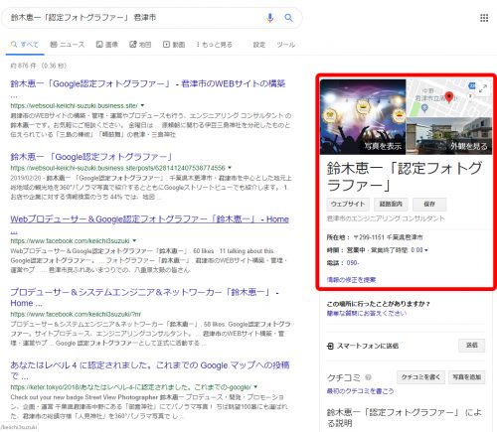Expand dropdown arrow beside keiei.tokyo URL
497x432 pixels.
[x=255, y=386]
